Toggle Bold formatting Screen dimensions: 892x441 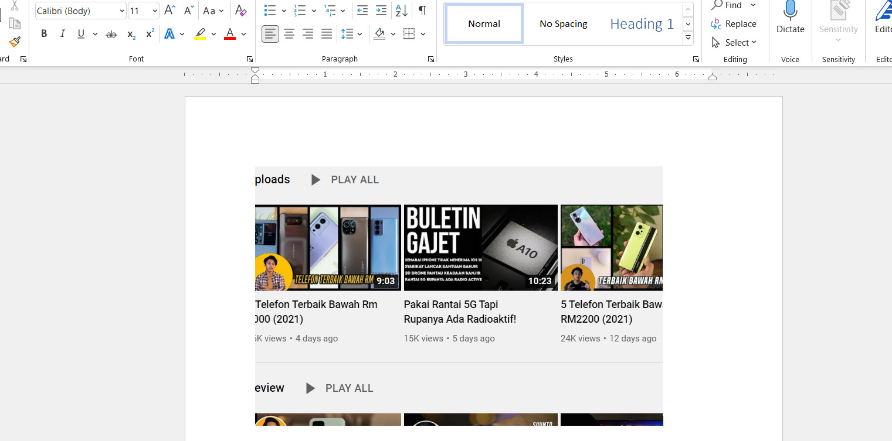point(44,34)
